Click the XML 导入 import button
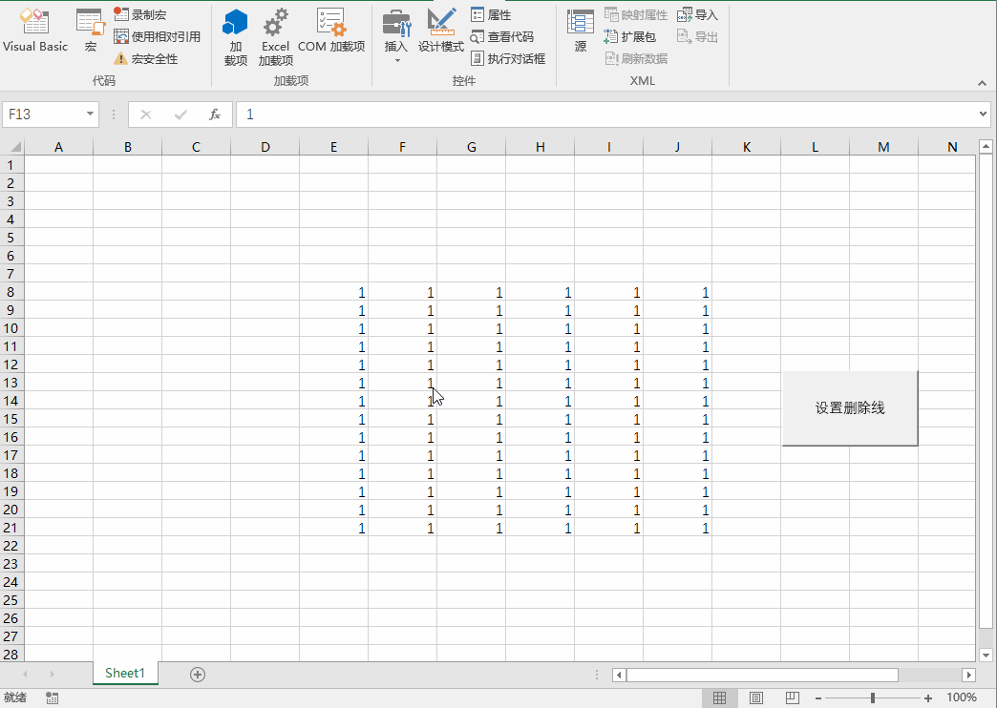This screenshot has width=997, height=708. [x=697, y=14]
